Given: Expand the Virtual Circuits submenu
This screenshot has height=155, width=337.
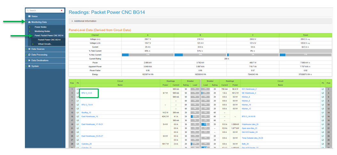Looking at the screenshot, I should tap(33, 44).
